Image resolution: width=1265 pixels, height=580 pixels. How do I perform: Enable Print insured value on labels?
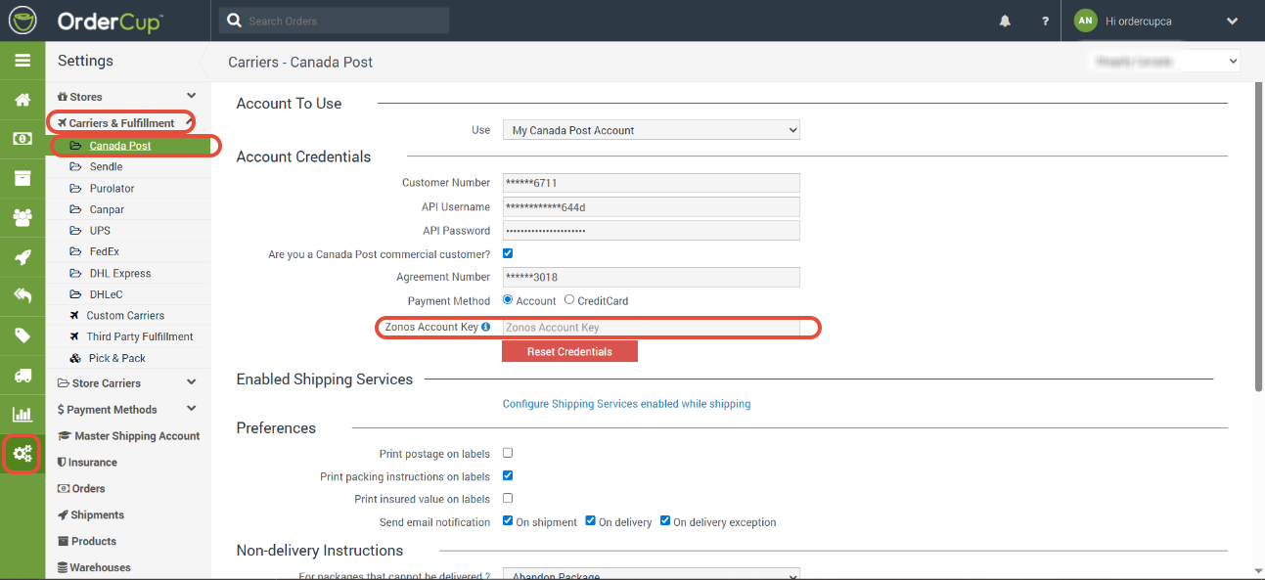coord(508,498)
